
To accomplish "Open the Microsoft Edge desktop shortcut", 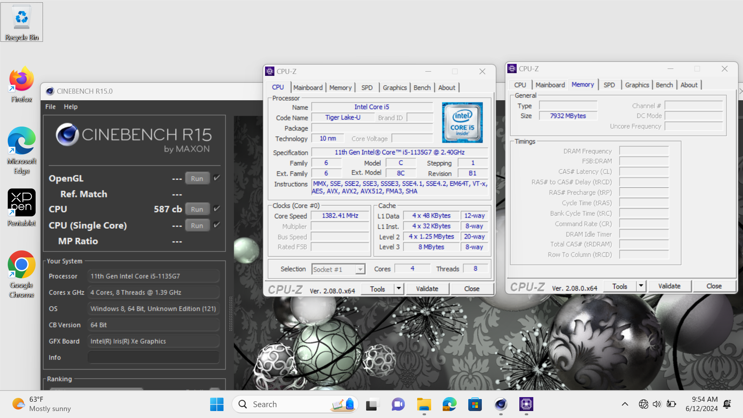I will pos(22,151).
